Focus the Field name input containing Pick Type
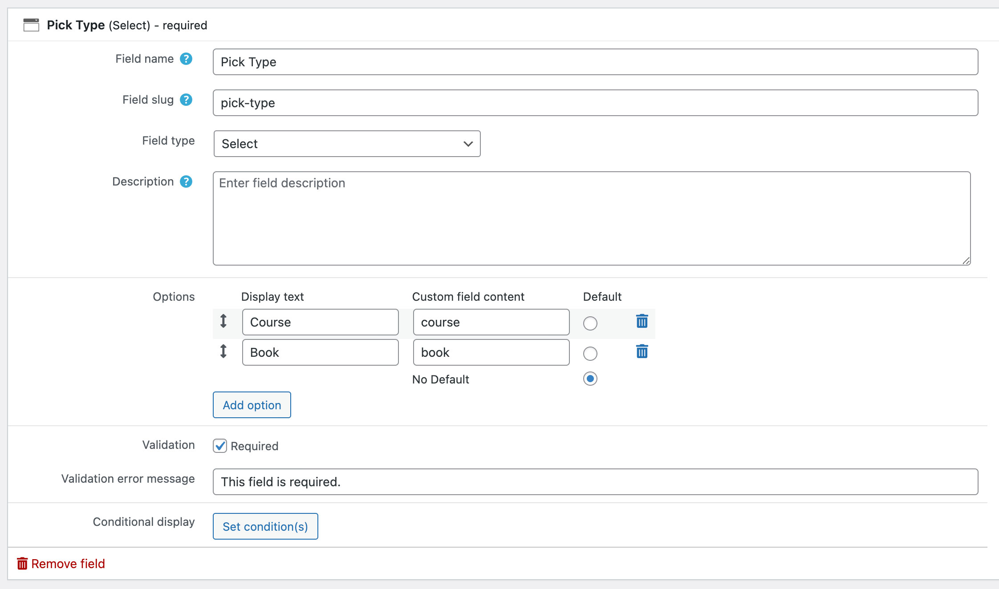Image resolution: width=999 pixels, height=589 pixels. pos(596,62)
